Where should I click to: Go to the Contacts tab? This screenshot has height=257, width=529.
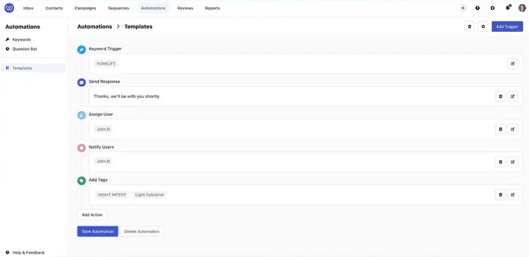coord(54,8)
